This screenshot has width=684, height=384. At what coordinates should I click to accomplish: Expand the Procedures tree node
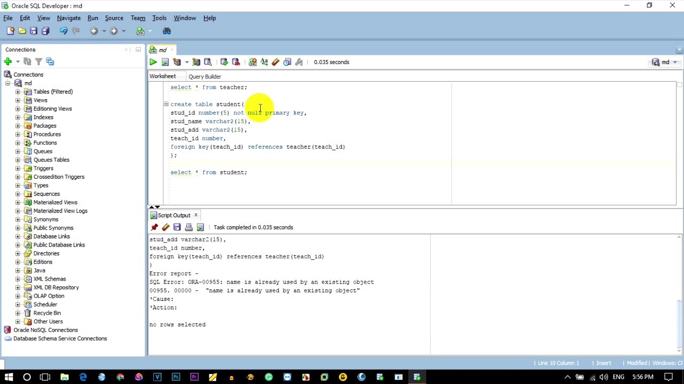(x=18, y=134)
